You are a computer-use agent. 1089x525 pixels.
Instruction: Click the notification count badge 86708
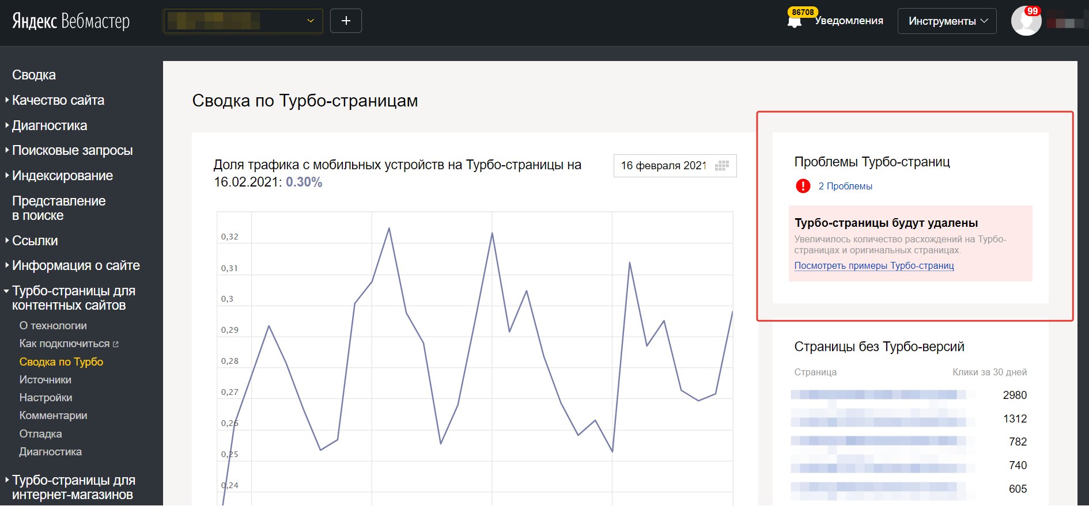[x=803, y=12]
